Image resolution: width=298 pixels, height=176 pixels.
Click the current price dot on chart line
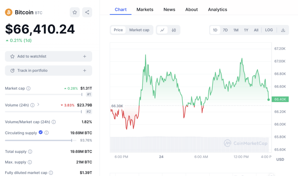tap(268, 100)
